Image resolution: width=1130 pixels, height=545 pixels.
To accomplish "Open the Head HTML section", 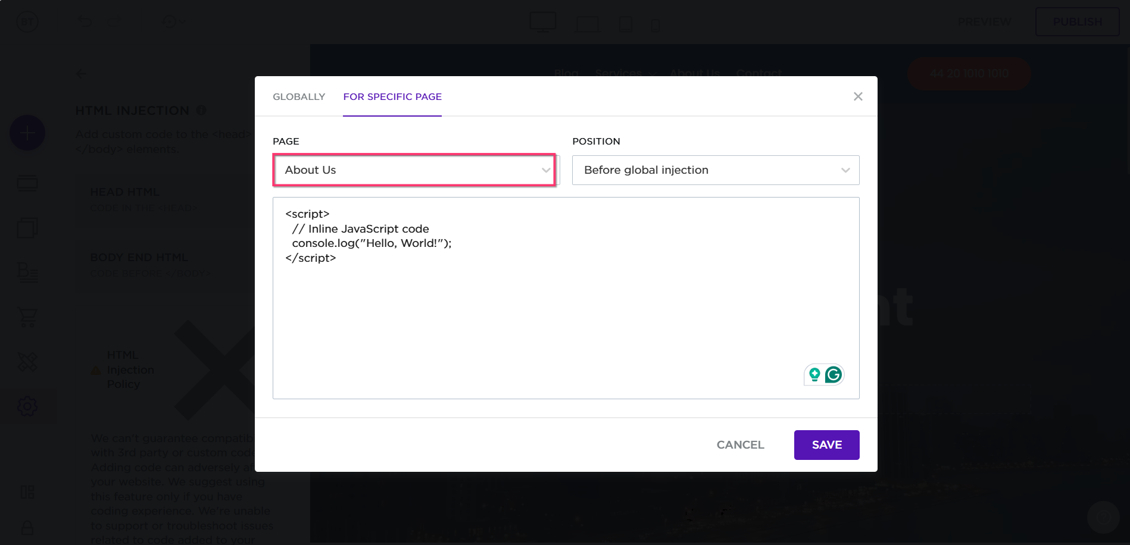I will (166, 199).
